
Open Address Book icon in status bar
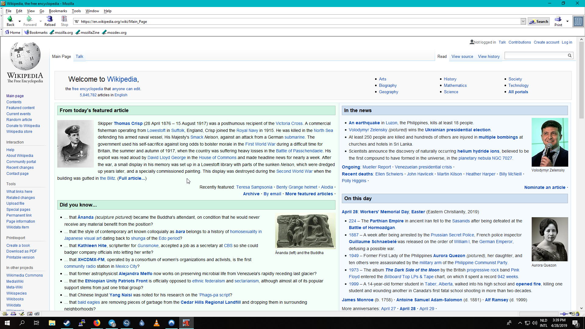click(x=30, y=314)
